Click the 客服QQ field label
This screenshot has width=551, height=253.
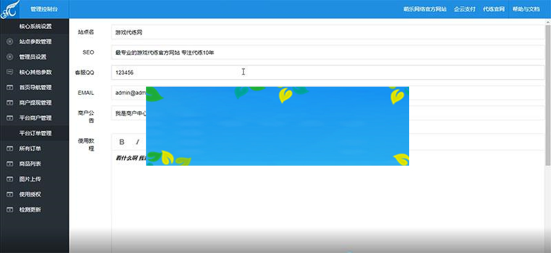[x=84, y=73]
